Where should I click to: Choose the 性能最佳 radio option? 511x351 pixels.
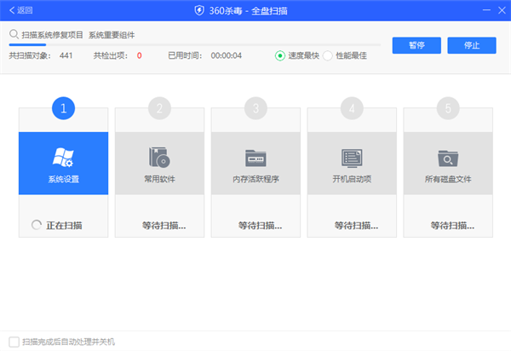(328, 55)
